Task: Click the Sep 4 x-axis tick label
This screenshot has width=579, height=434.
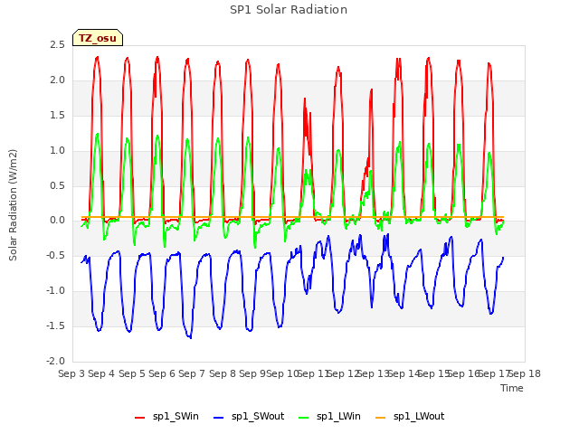Action: point(101,373)
